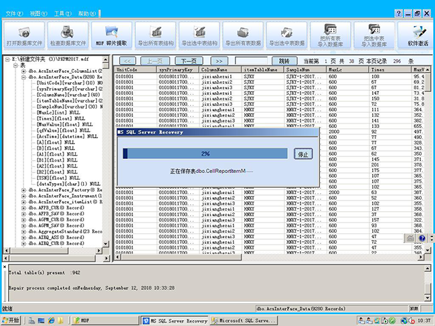Click the green circular tray icon
Viewport: 435px width, 326px height.
(392, 321)
